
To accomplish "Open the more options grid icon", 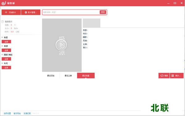I will pyautogui.click(x=173, y=76).
